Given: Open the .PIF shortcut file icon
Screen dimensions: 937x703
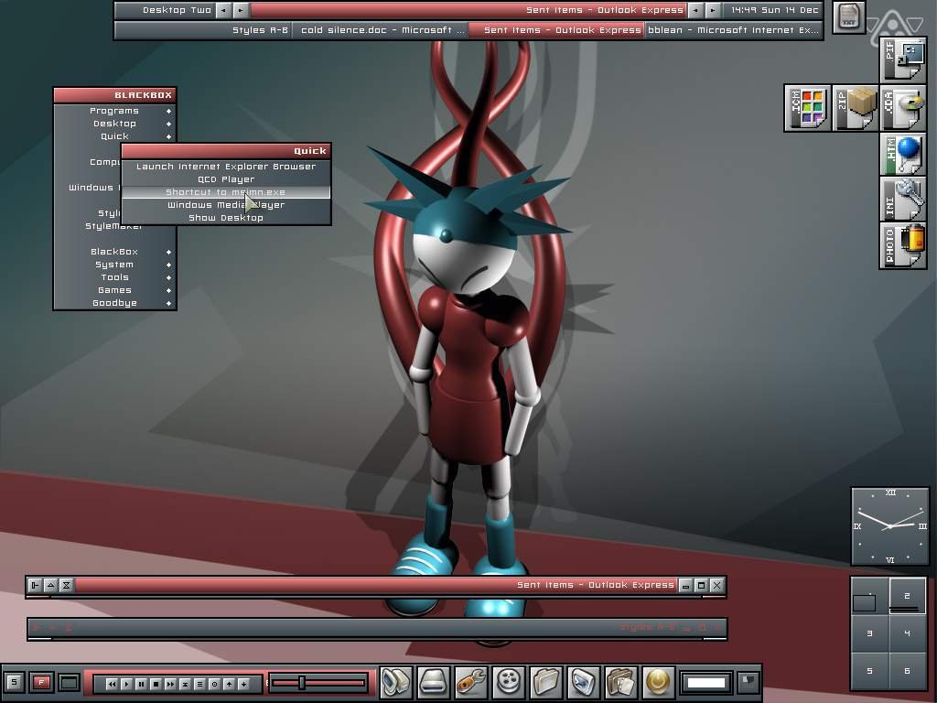Looking at the screenshot, I should (903, 59).
